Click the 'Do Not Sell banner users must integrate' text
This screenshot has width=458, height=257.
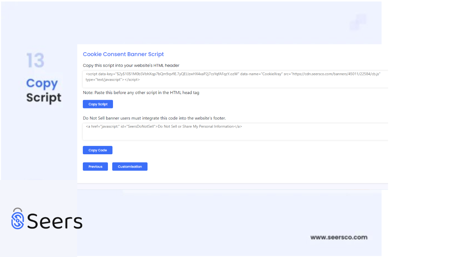pyautogui.click(x=155, y=118)
